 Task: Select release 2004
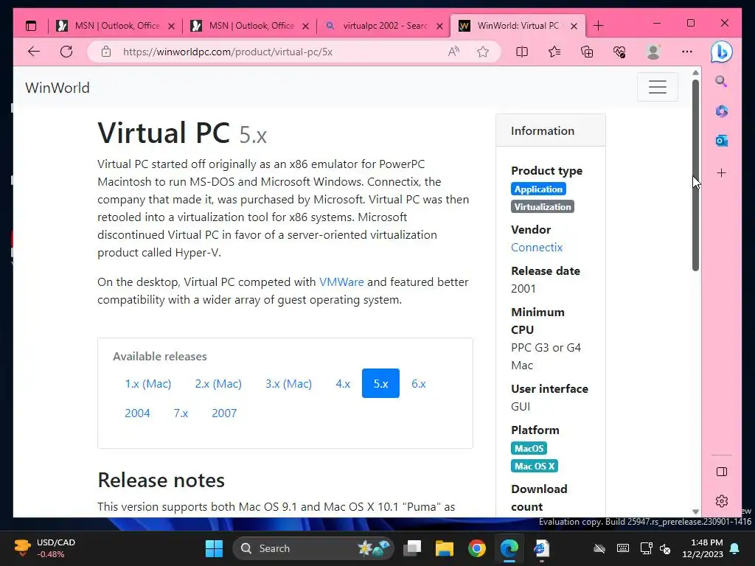pyautogui.click(x=137, y=413)
